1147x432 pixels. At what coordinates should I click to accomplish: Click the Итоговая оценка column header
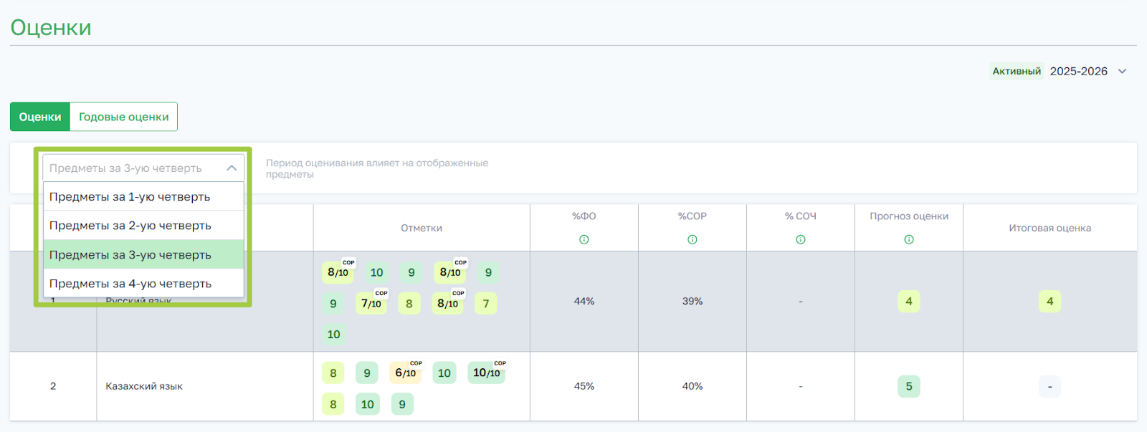point(1050,228)
